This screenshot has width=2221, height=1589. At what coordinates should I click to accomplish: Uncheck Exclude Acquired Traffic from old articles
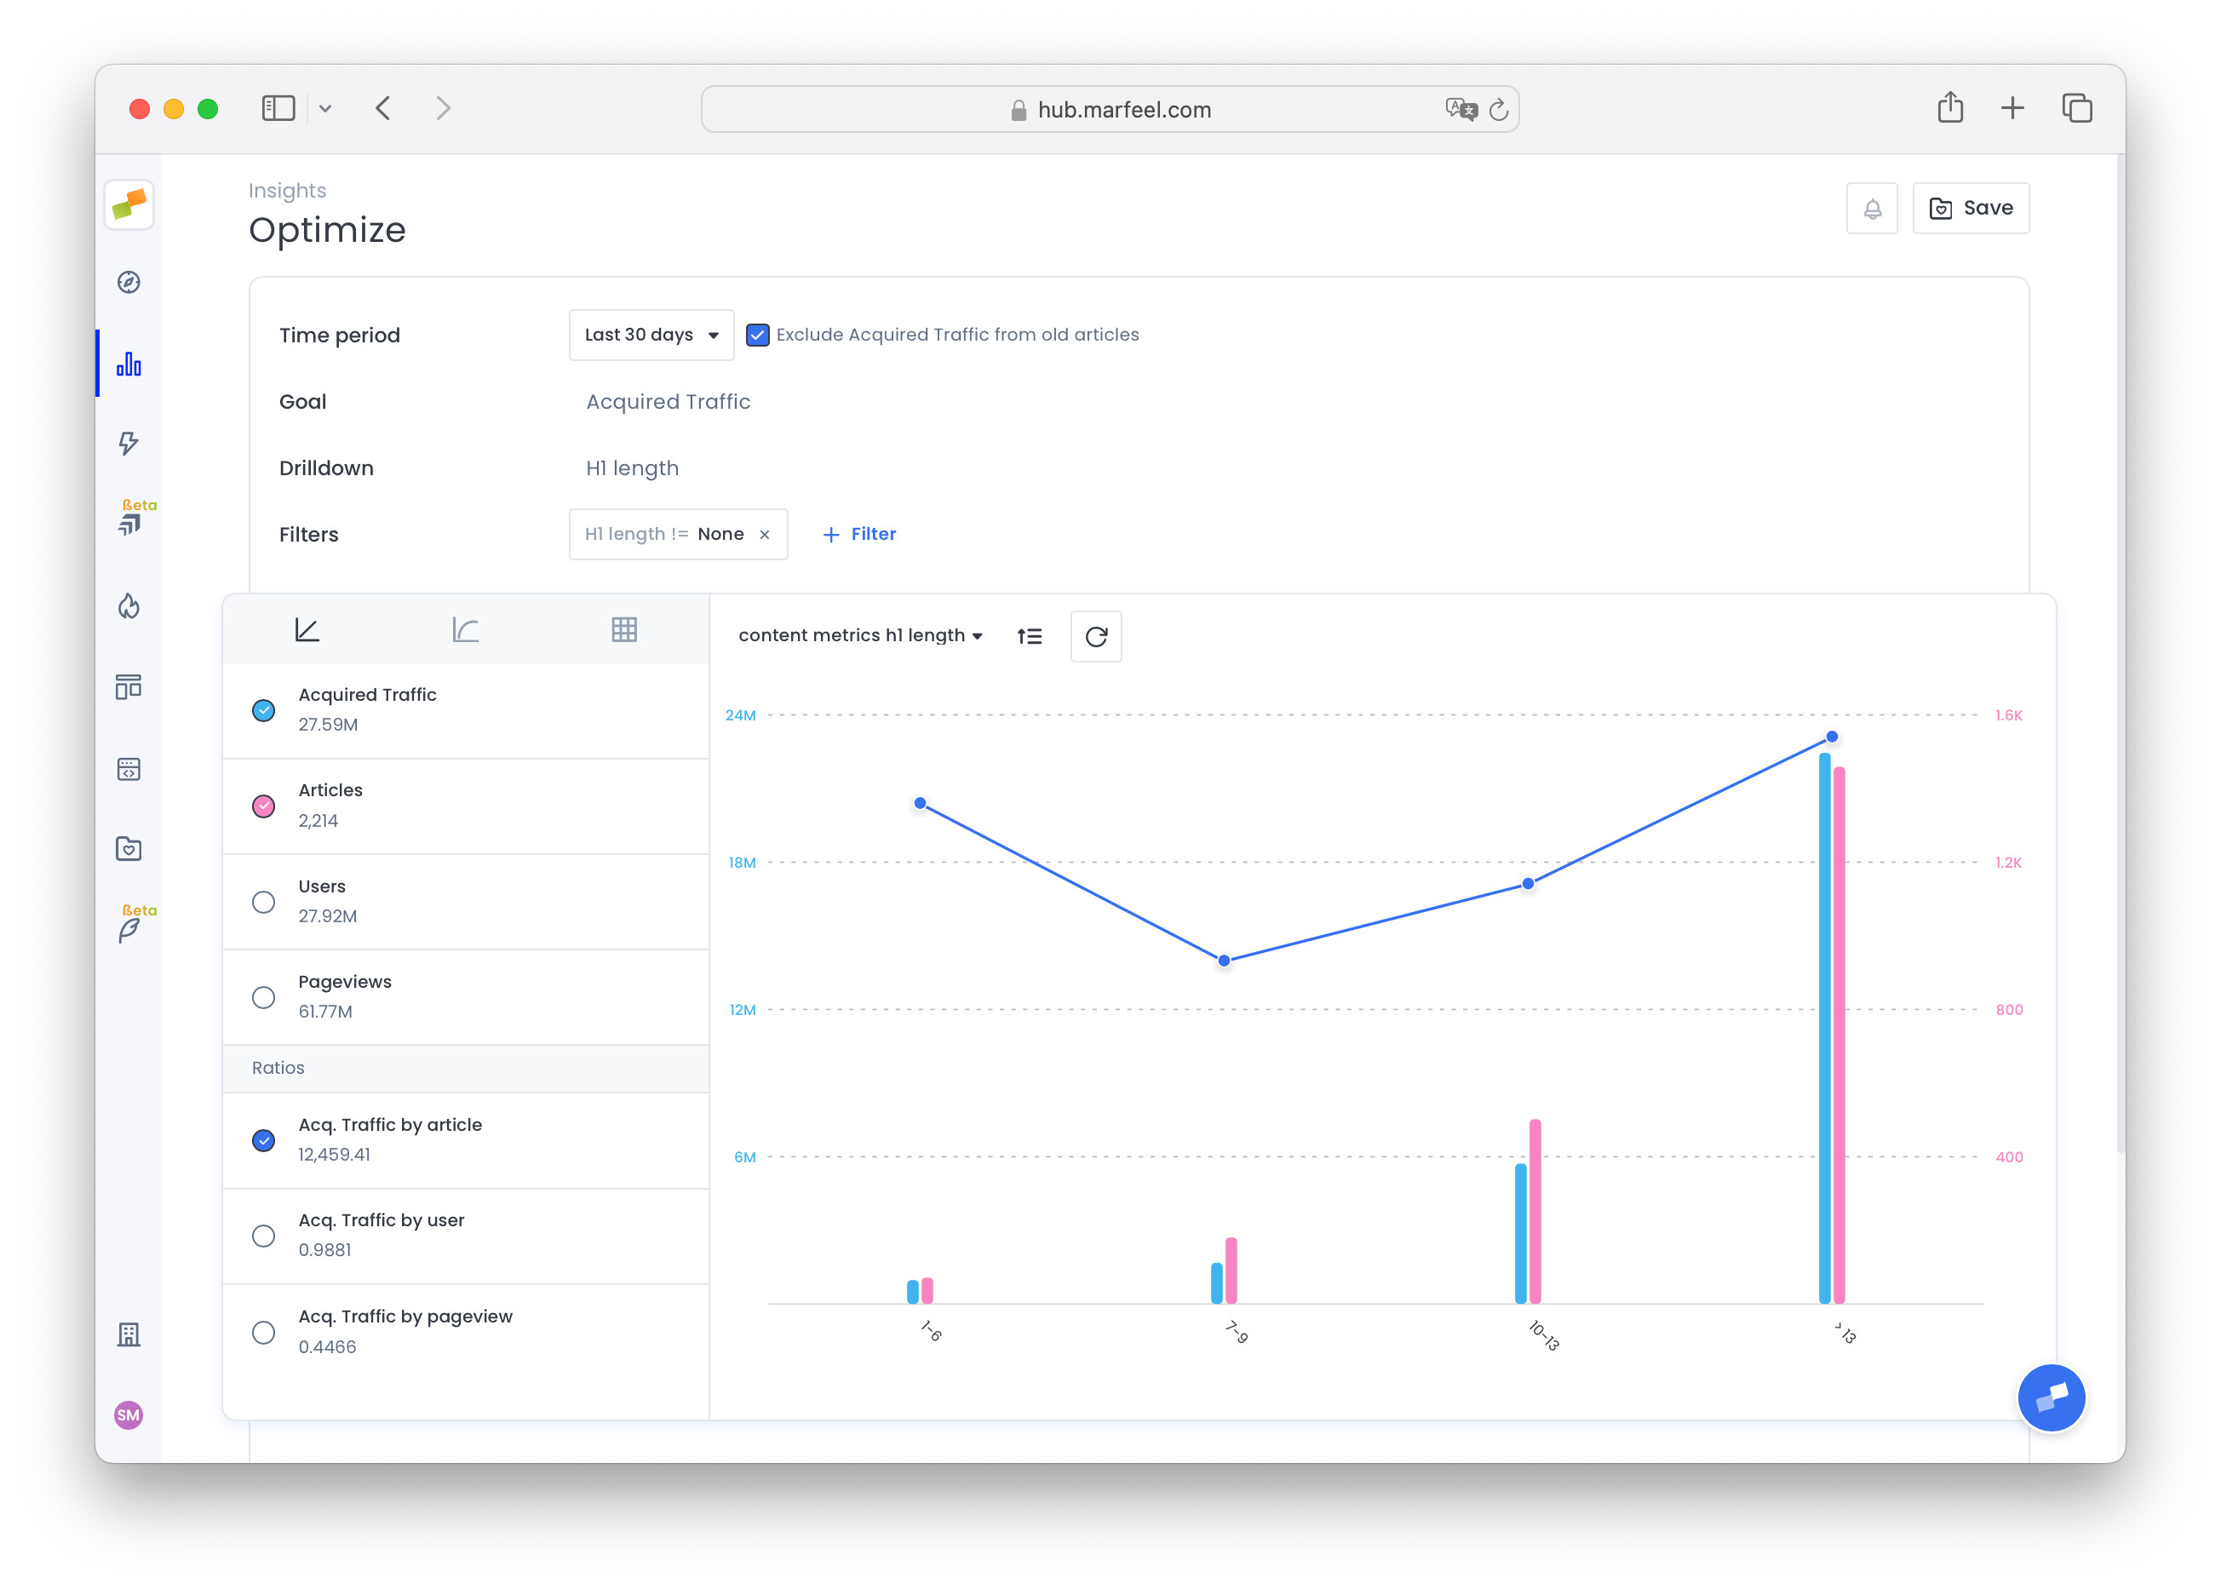[x=757, y=336]
